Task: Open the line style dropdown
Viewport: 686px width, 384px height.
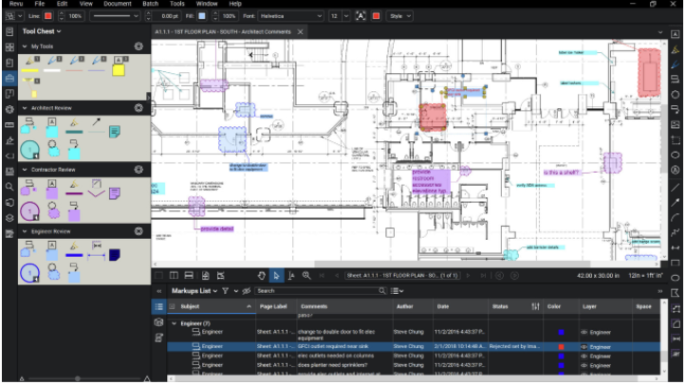Action: point(115,16)
